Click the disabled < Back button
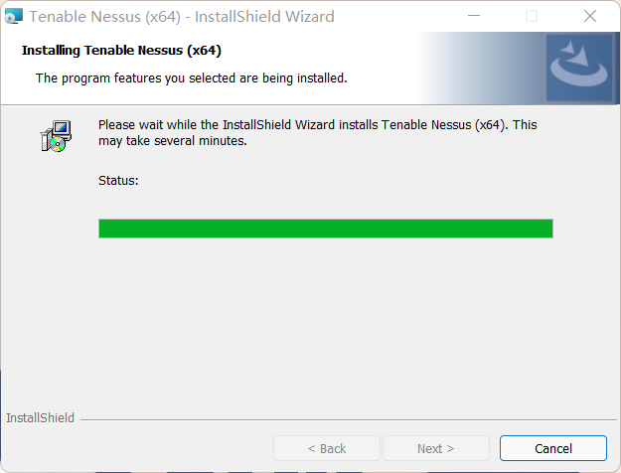The image size is (621, 473). (327, 448)
